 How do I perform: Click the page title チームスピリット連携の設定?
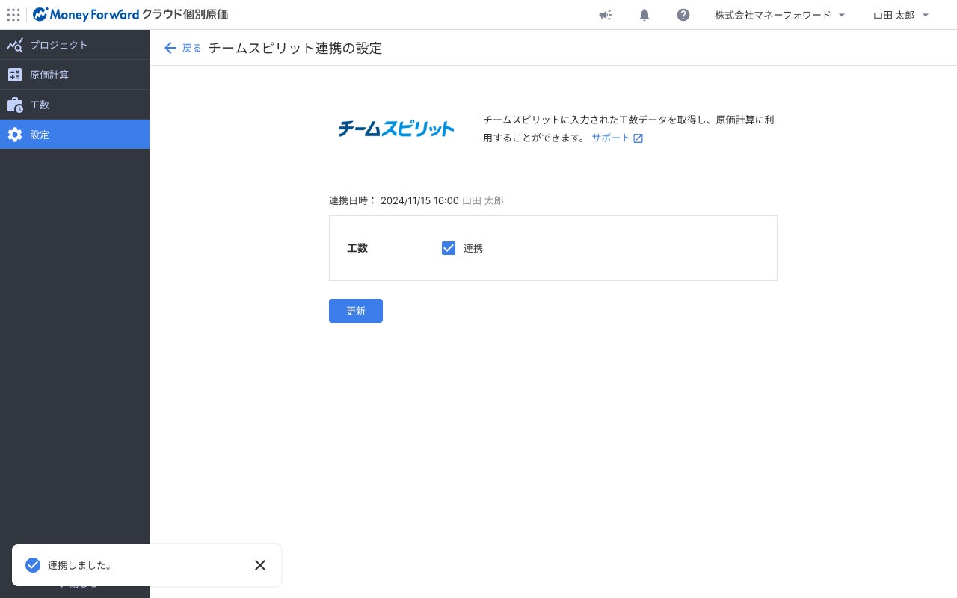pos(295,48)
